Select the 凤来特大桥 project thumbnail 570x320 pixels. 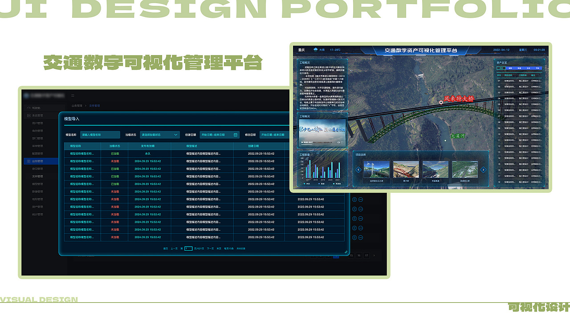(x=465, y=169)
